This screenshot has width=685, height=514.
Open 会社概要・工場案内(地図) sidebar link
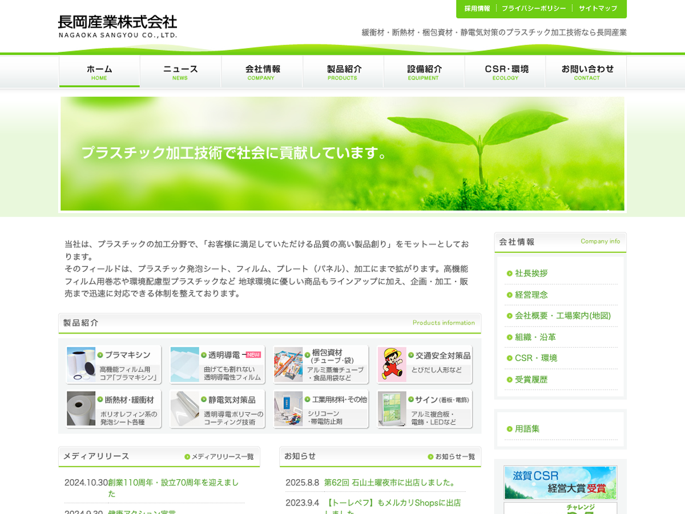point(562,316)
